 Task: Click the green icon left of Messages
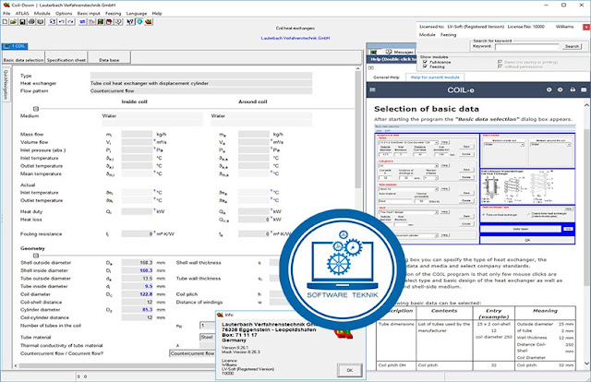click(x=373, y=52)
